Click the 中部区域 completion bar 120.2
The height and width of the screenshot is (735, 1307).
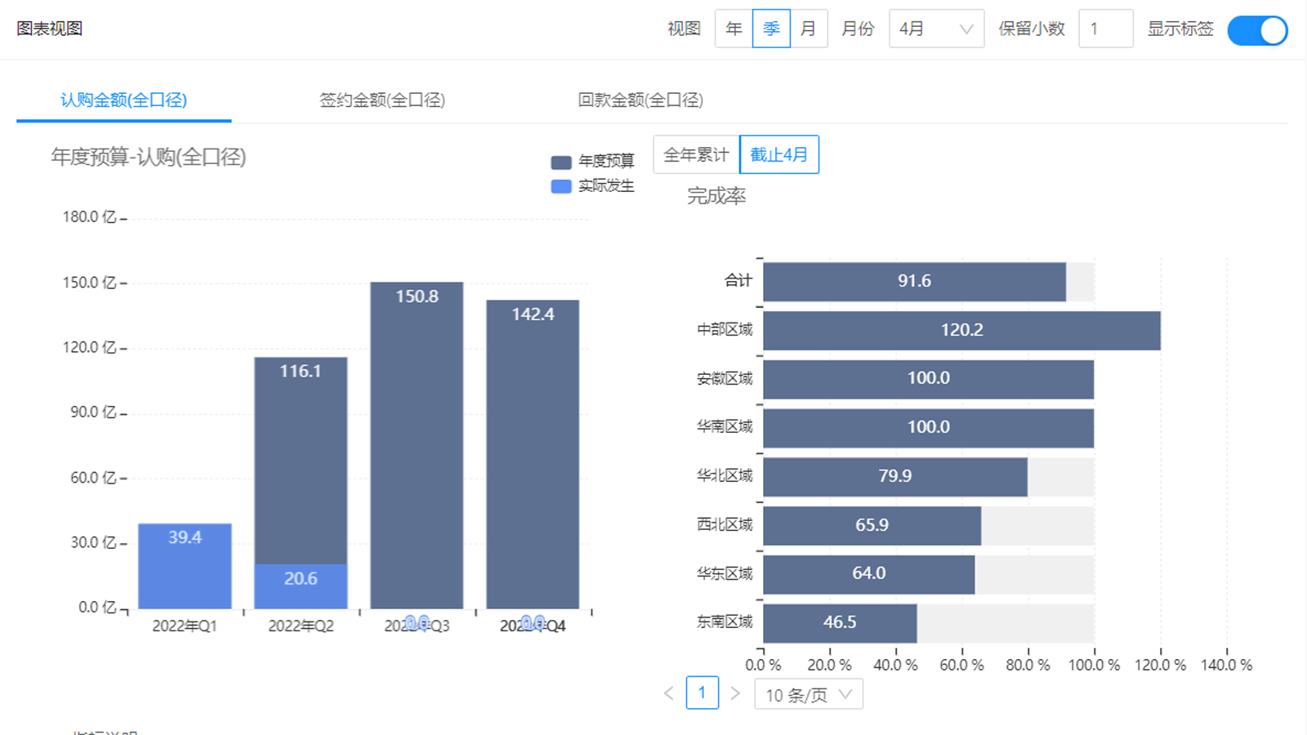[x=961, y=331]
